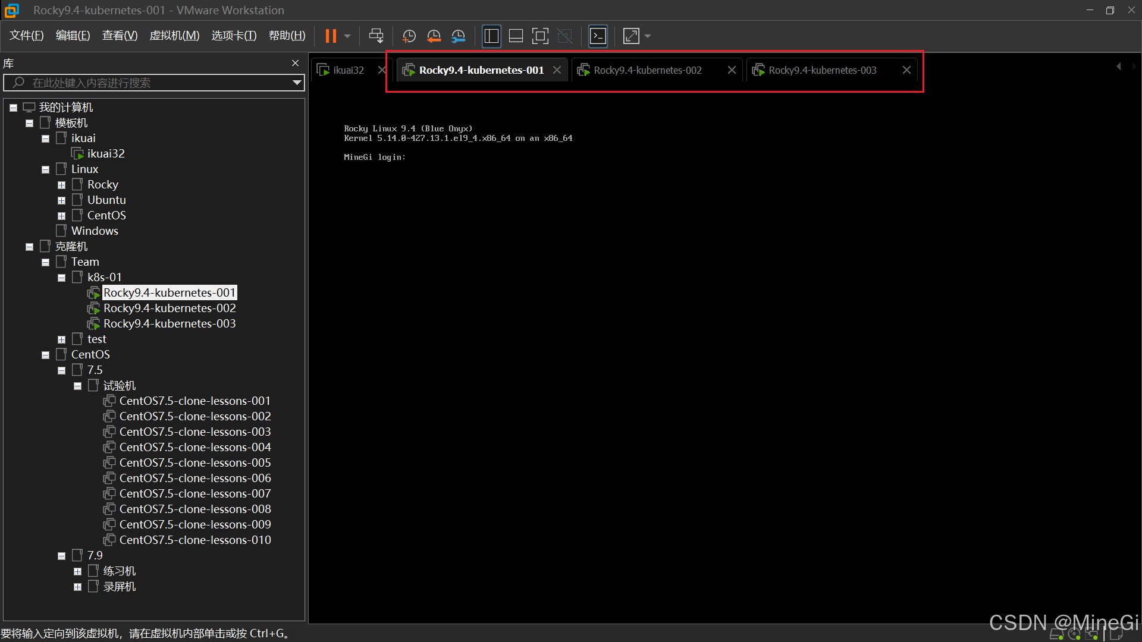Close the library panel
The width and height of the screenshot is (1142, 642).
pos(295,63)
